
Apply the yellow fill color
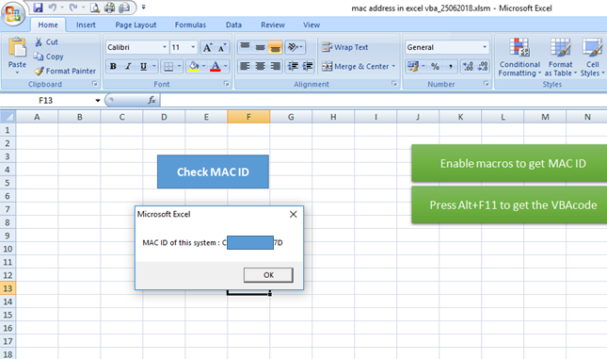pyautogui.click(x=194, y=66)
